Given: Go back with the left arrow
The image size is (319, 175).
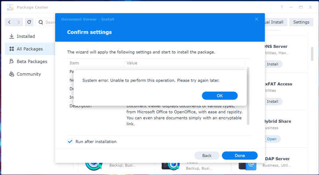Looking at the screenshot, I should pyautogui.click(x=10, y=22).
